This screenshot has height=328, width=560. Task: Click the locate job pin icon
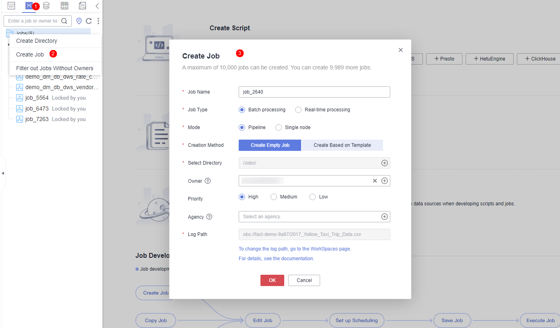[79, 21]
